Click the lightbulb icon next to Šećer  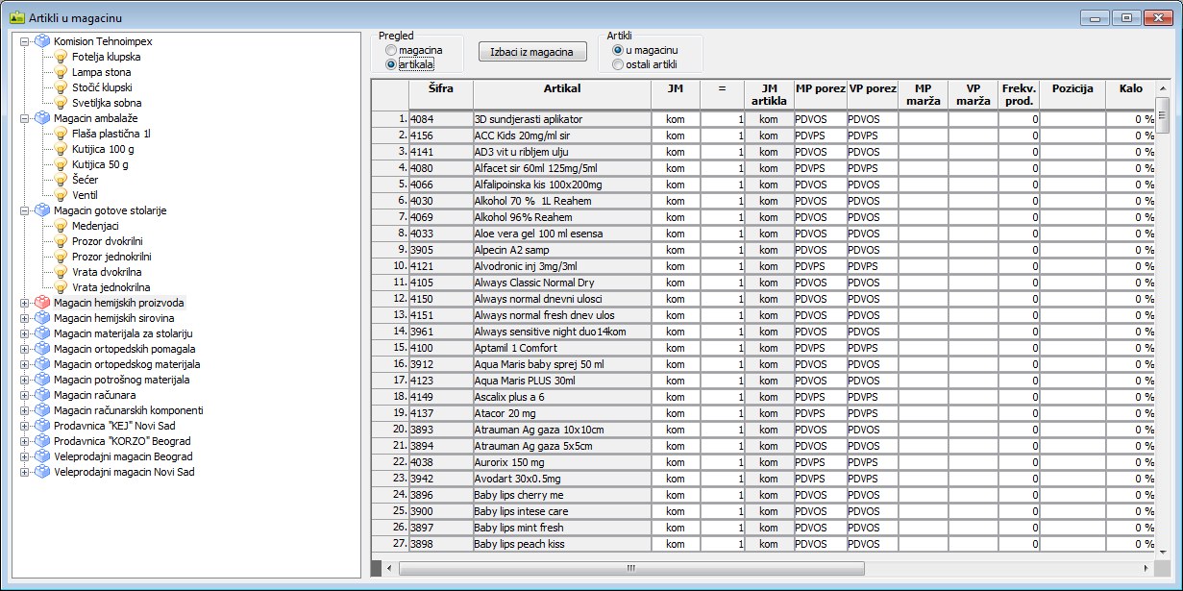61,180
